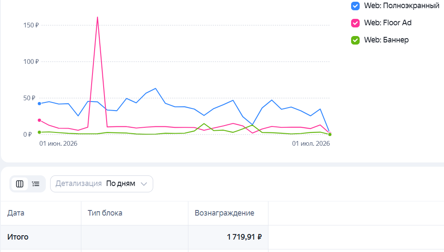Select the Web: Полноэкранный legend label
The height and width of the screenshot is (252, 444).
[402, 6]
